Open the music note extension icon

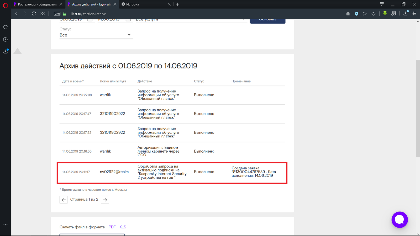tap(393, 13)
